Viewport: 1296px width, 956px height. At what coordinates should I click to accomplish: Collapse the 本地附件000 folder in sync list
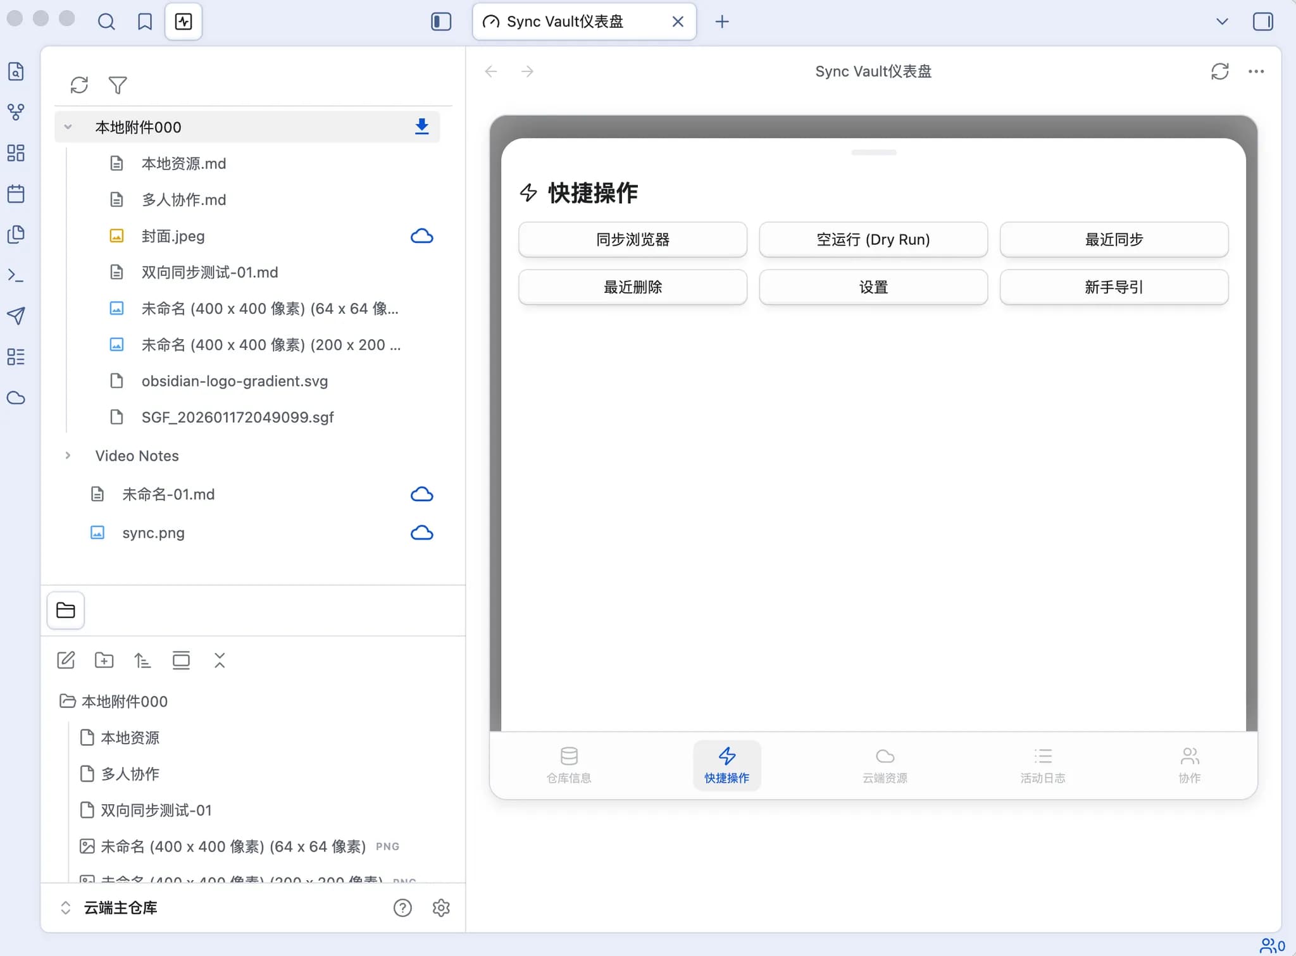coord(68,127)
